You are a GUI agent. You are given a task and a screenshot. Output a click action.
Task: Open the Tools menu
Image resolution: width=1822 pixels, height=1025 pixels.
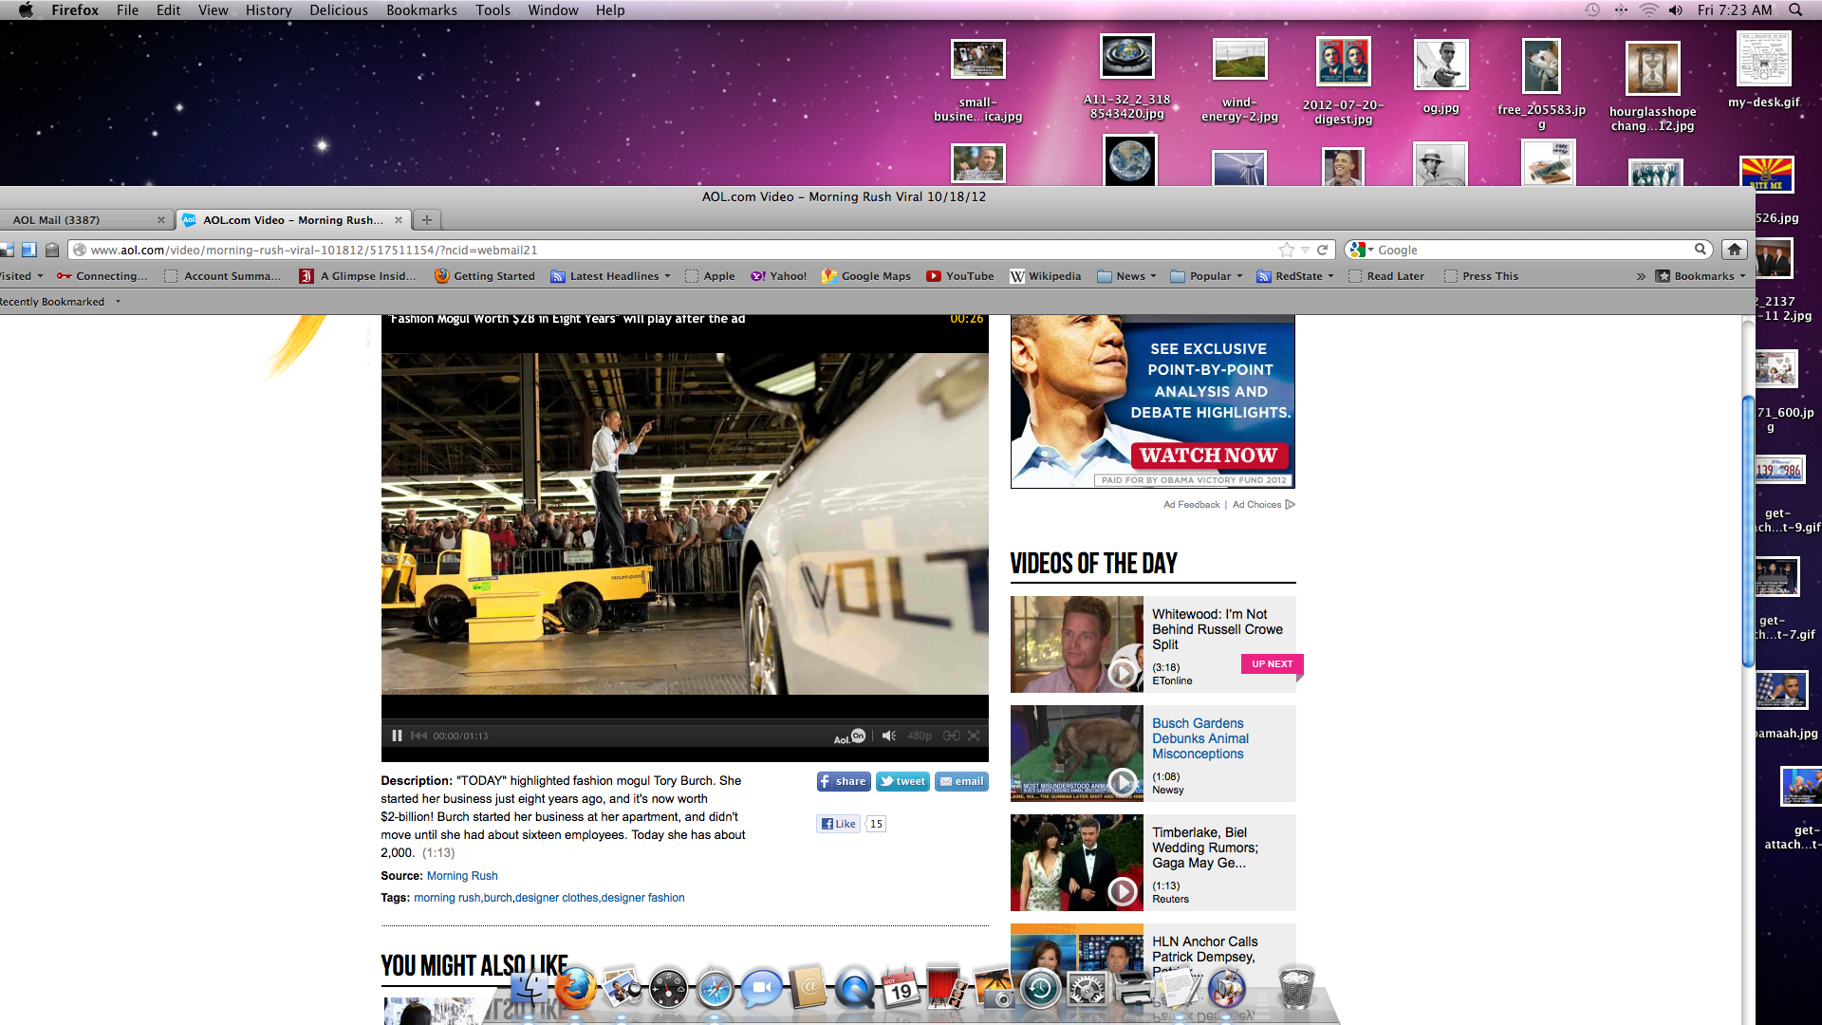[493, 10]
